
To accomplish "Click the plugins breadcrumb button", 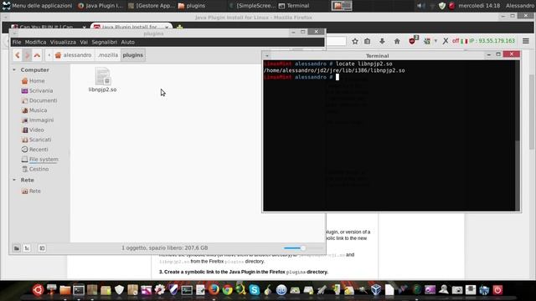I will pos(133,55).
